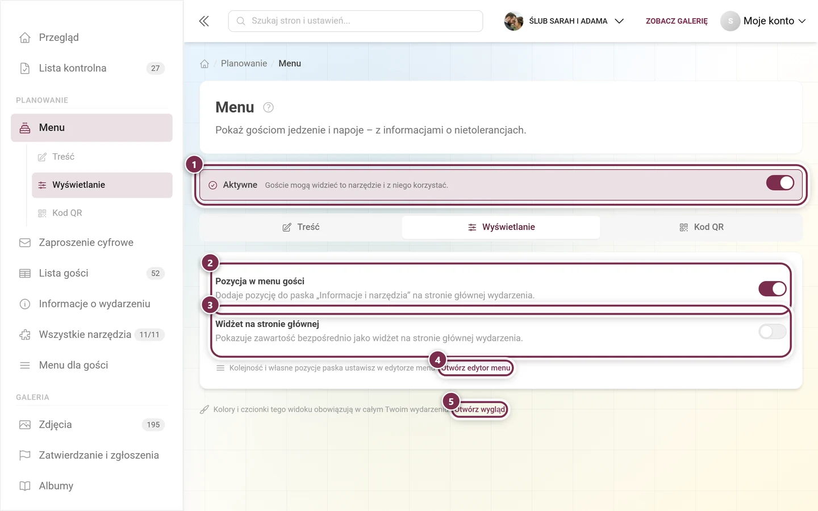Click the cake icon of the Menu sidebar item

(25, 128)
